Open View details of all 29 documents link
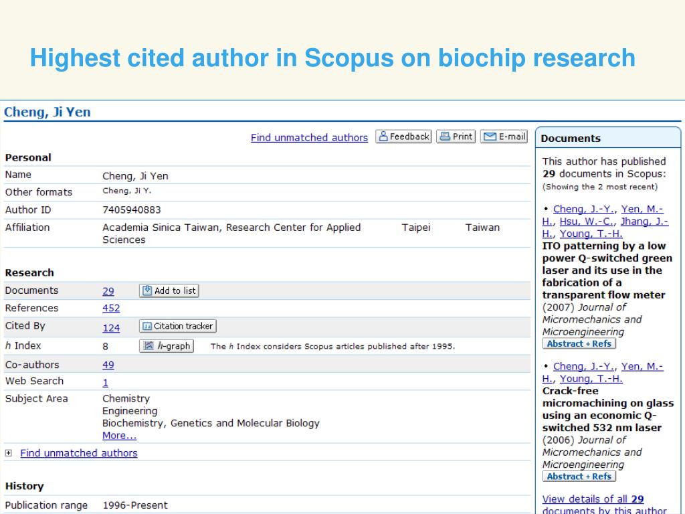 [604, 505]
